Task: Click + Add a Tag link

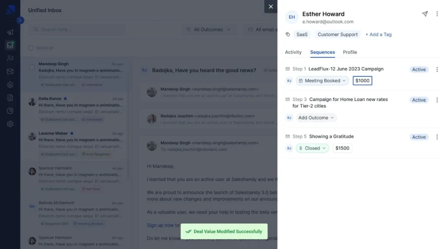Action: tap(378, 34)
